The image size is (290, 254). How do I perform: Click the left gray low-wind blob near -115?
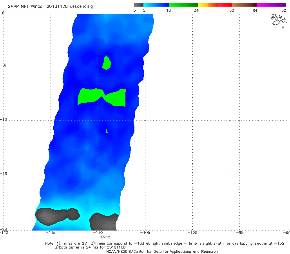[x=57, y=216]
